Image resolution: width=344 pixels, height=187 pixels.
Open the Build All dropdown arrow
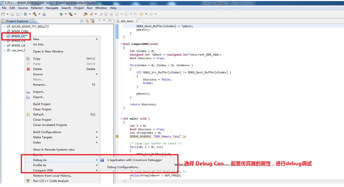(30, 14)
